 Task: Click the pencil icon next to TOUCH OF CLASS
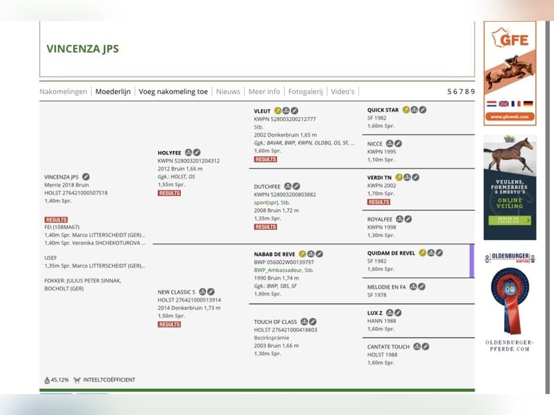point(312,322)
